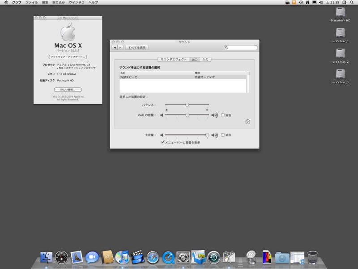Open Address Book in the Dock

pyautogui.click(x=107, y=257)
